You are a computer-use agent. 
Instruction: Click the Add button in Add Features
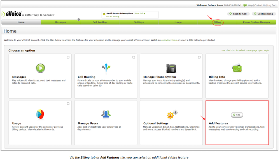click(x=237, y=115)
